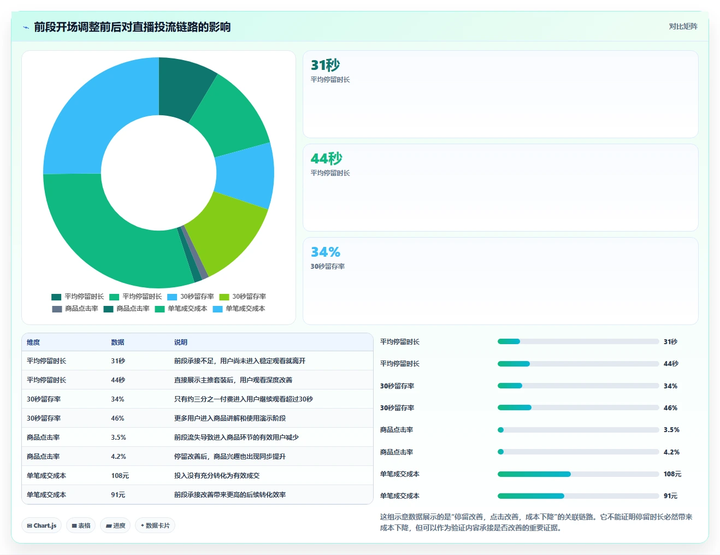
Task: Click the progress bar for 平均停留时长 31秒
Action: click(x=578, y=341)
